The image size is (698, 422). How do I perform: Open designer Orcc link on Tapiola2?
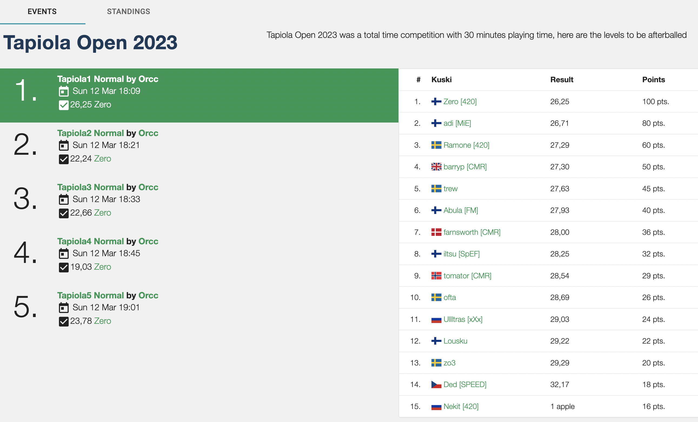click(x=148, y=133)
